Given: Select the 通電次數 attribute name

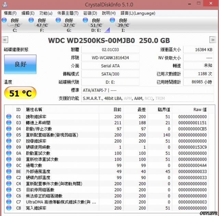Looking at the screenshot, I should point(34,165).
